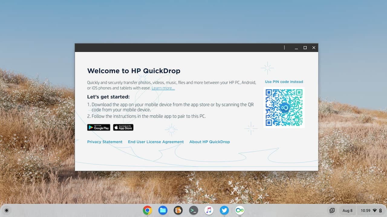Open the Download on the App Store badge
The height and width of the screenshot is (217, 387).
(x=123, y=127)
